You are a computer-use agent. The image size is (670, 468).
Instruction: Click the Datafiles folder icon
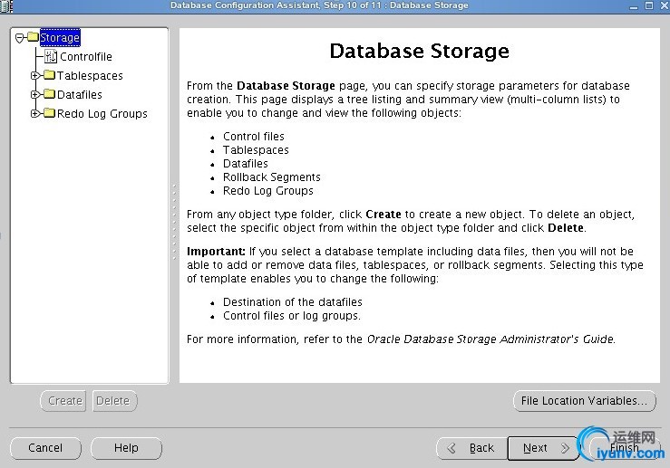click(x=49, y=94)
